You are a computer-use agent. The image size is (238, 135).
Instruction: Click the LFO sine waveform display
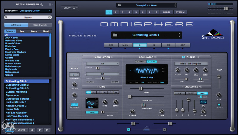(x=91, y=103)
